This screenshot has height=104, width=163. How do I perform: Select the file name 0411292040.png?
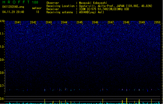(x=13, y=7)
